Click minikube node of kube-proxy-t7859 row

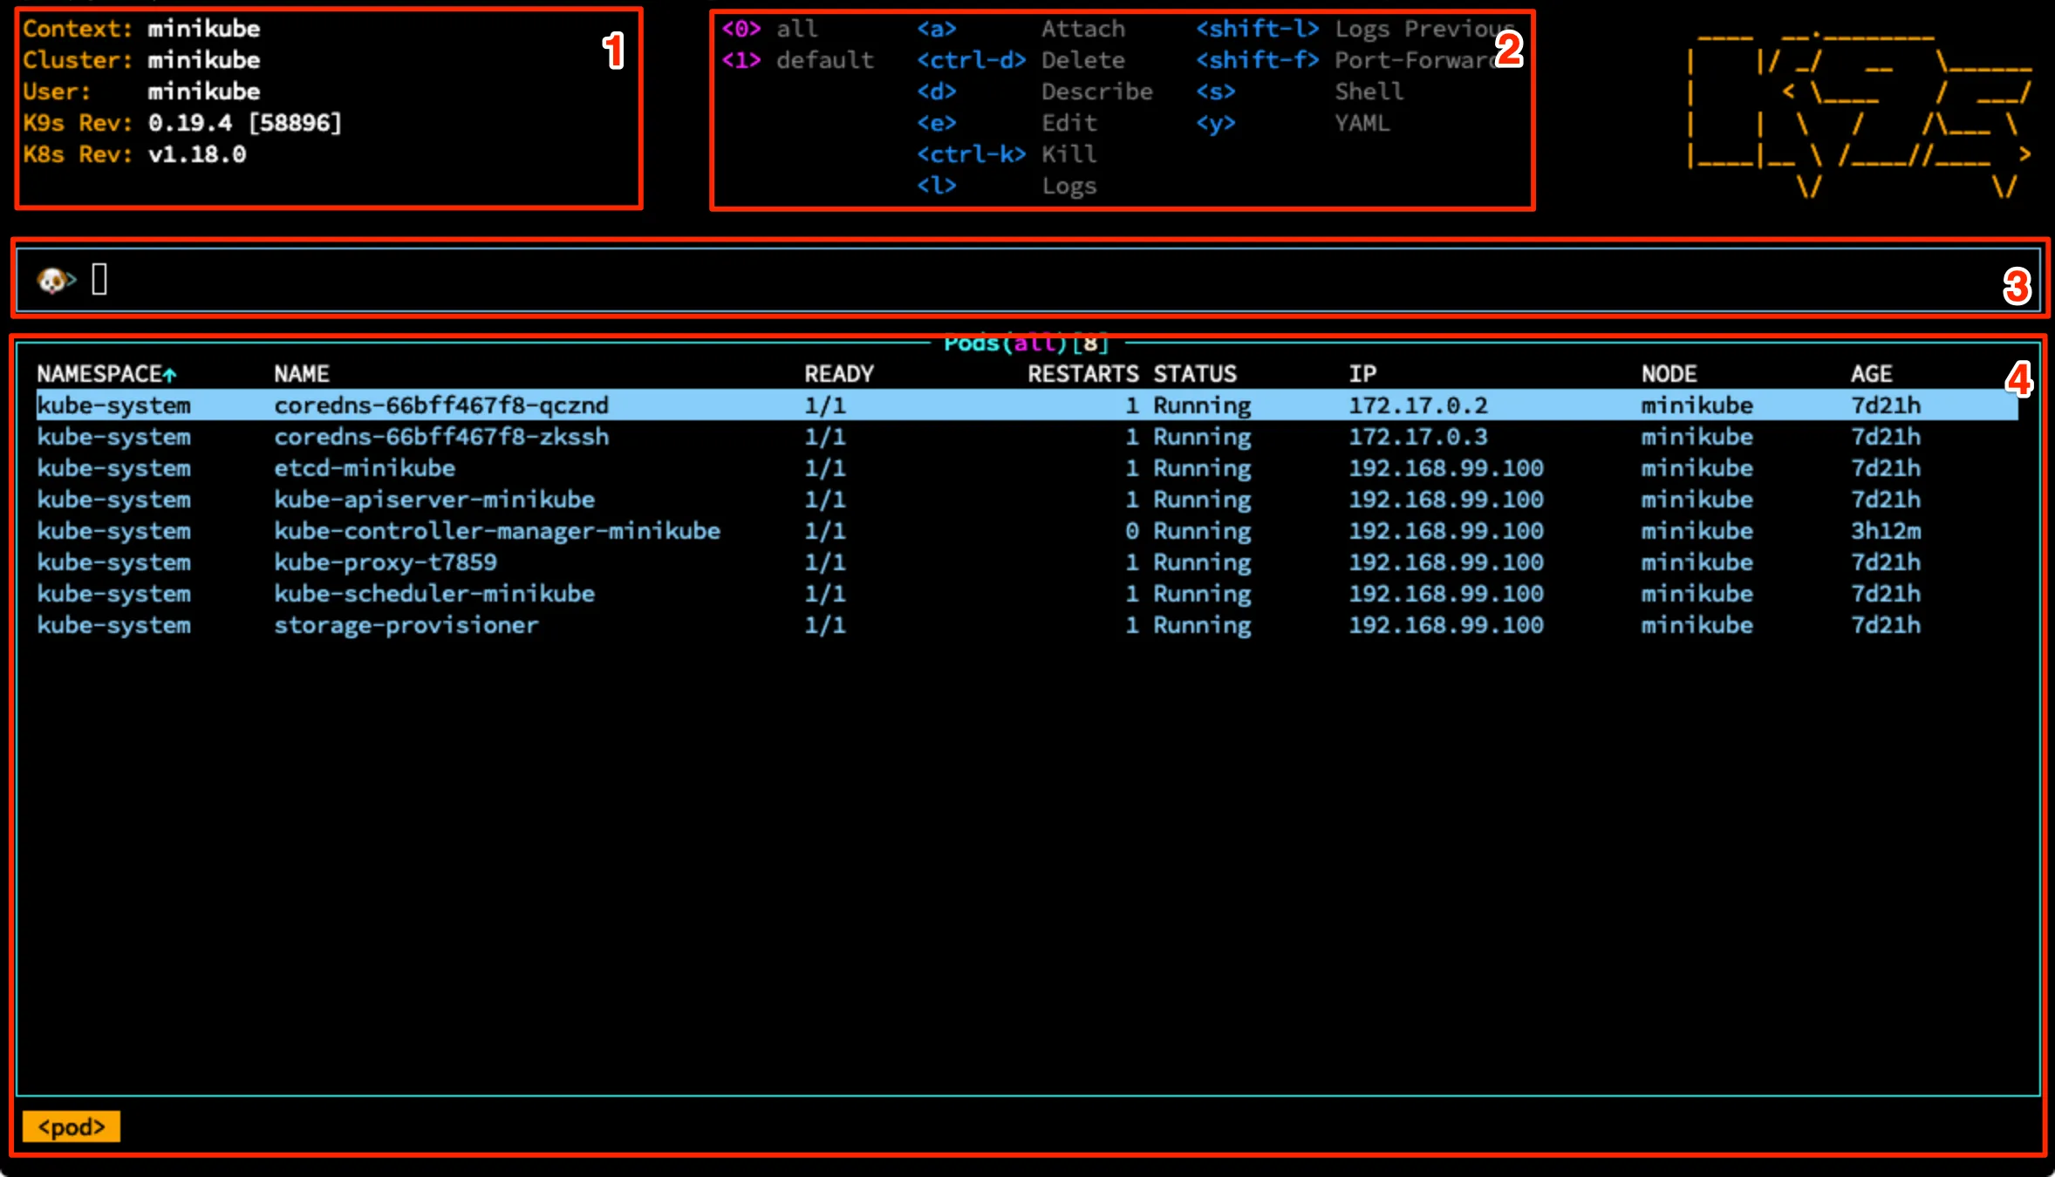1697,562
